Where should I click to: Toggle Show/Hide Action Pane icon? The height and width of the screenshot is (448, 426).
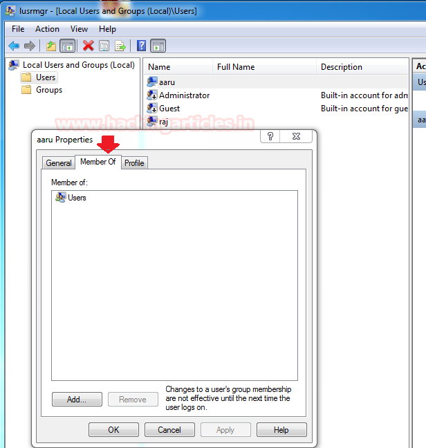[x=158, y=46]
